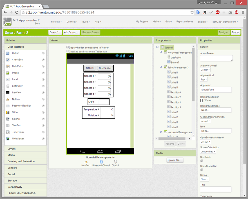Open the Connect menu
This screenshot has width=248, height=199.
(x=72, y=22)
